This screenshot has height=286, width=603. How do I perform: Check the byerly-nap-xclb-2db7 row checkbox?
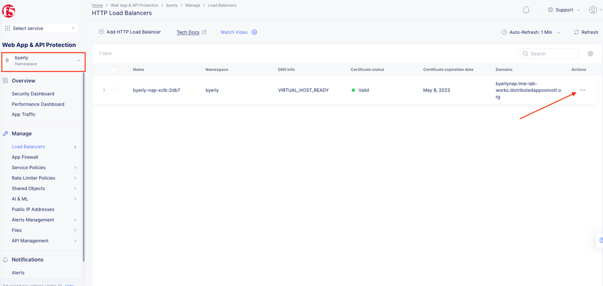point(114,91)
